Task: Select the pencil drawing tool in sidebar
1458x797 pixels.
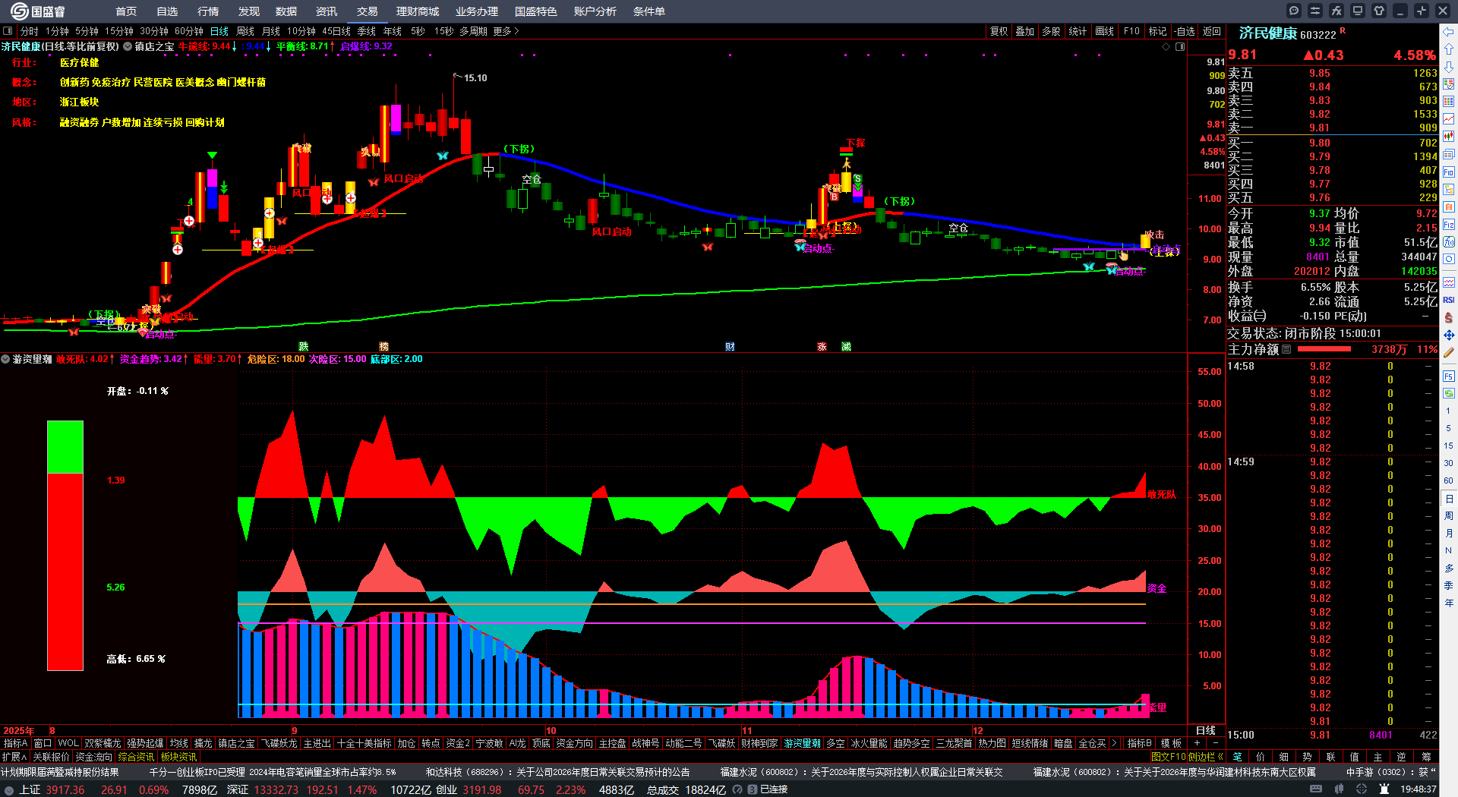Action: pyautogui.click(x=1449, y=352)
